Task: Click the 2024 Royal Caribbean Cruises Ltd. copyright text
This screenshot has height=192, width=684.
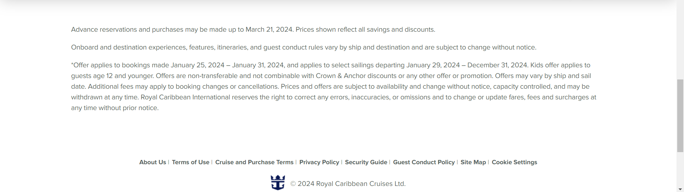Action: tap(348, 184)
